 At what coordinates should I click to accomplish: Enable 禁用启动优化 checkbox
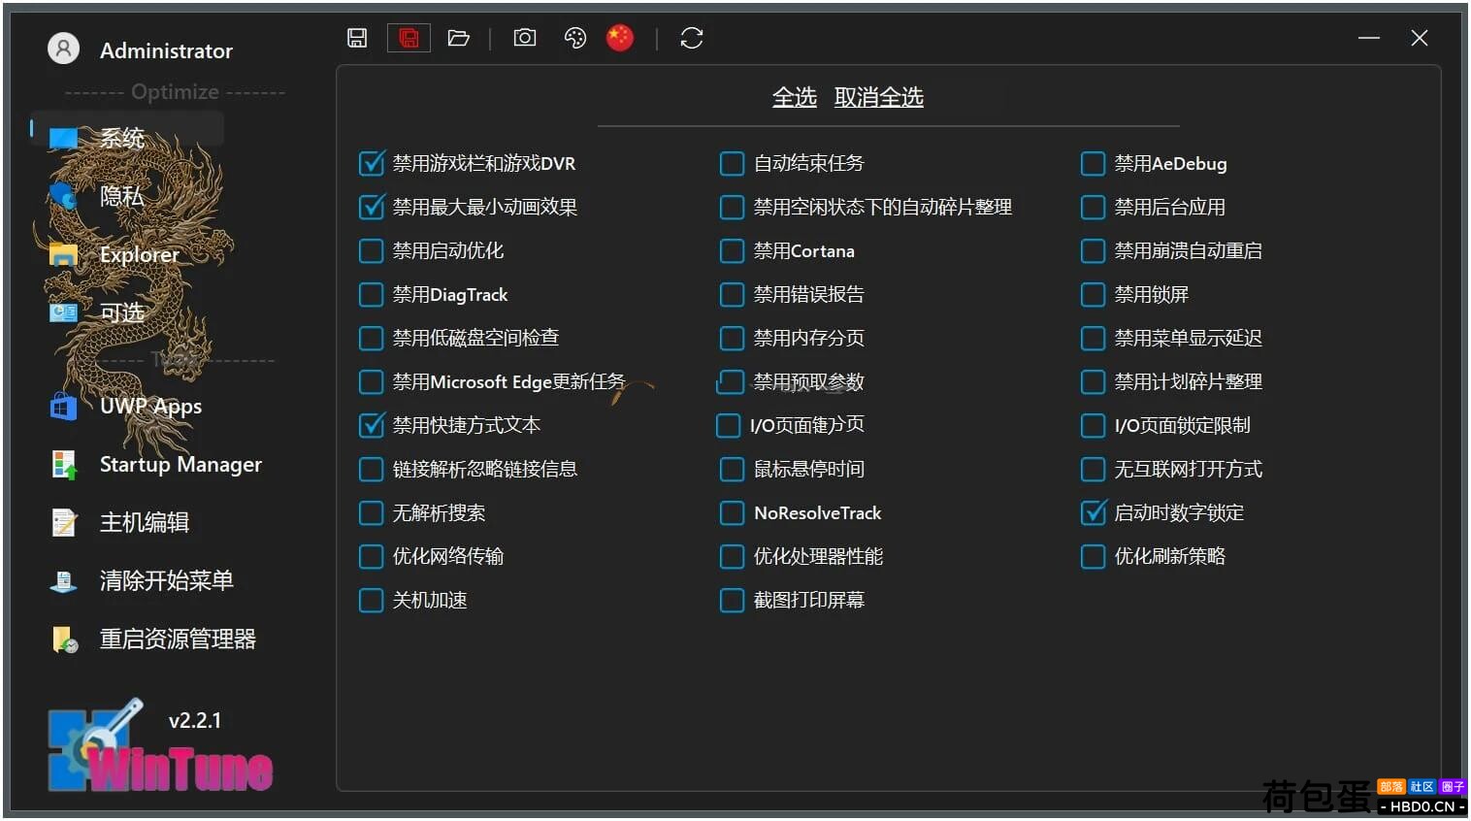[372, 250]
